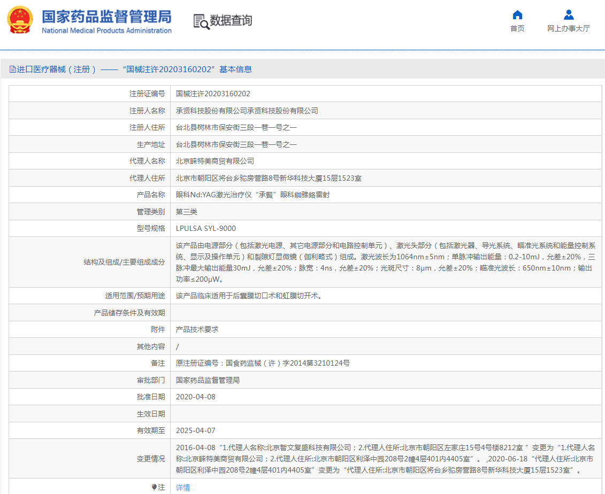Click the expiry date 2025-04-07
This screenshot has height=494, width=605.
point(196,430)
